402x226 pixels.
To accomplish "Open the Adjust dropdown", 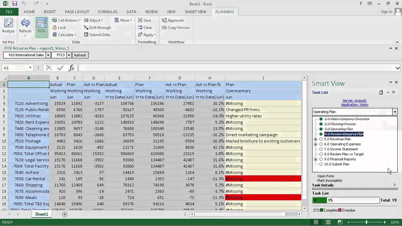I will coord(93,20).
